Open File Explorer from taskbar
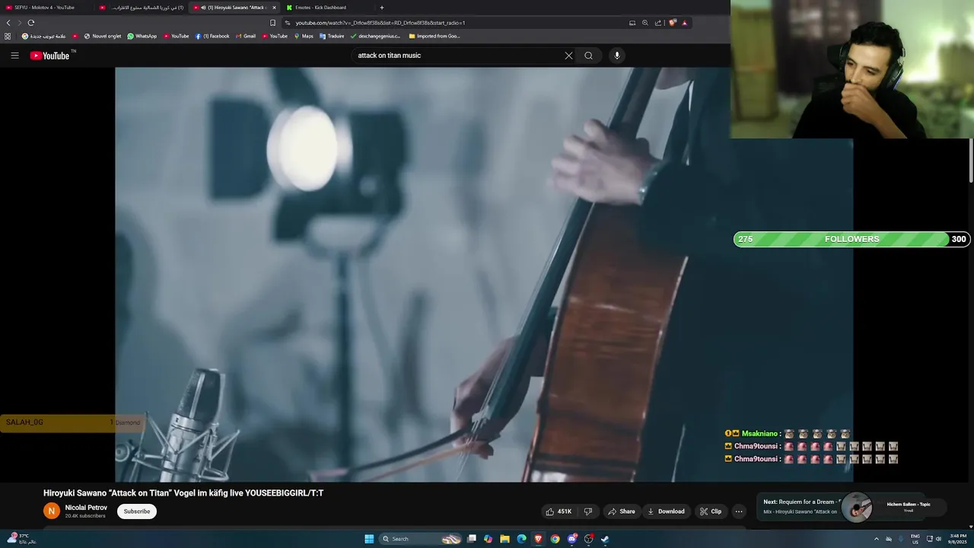 pyautogui.click(x=505, y=539)
